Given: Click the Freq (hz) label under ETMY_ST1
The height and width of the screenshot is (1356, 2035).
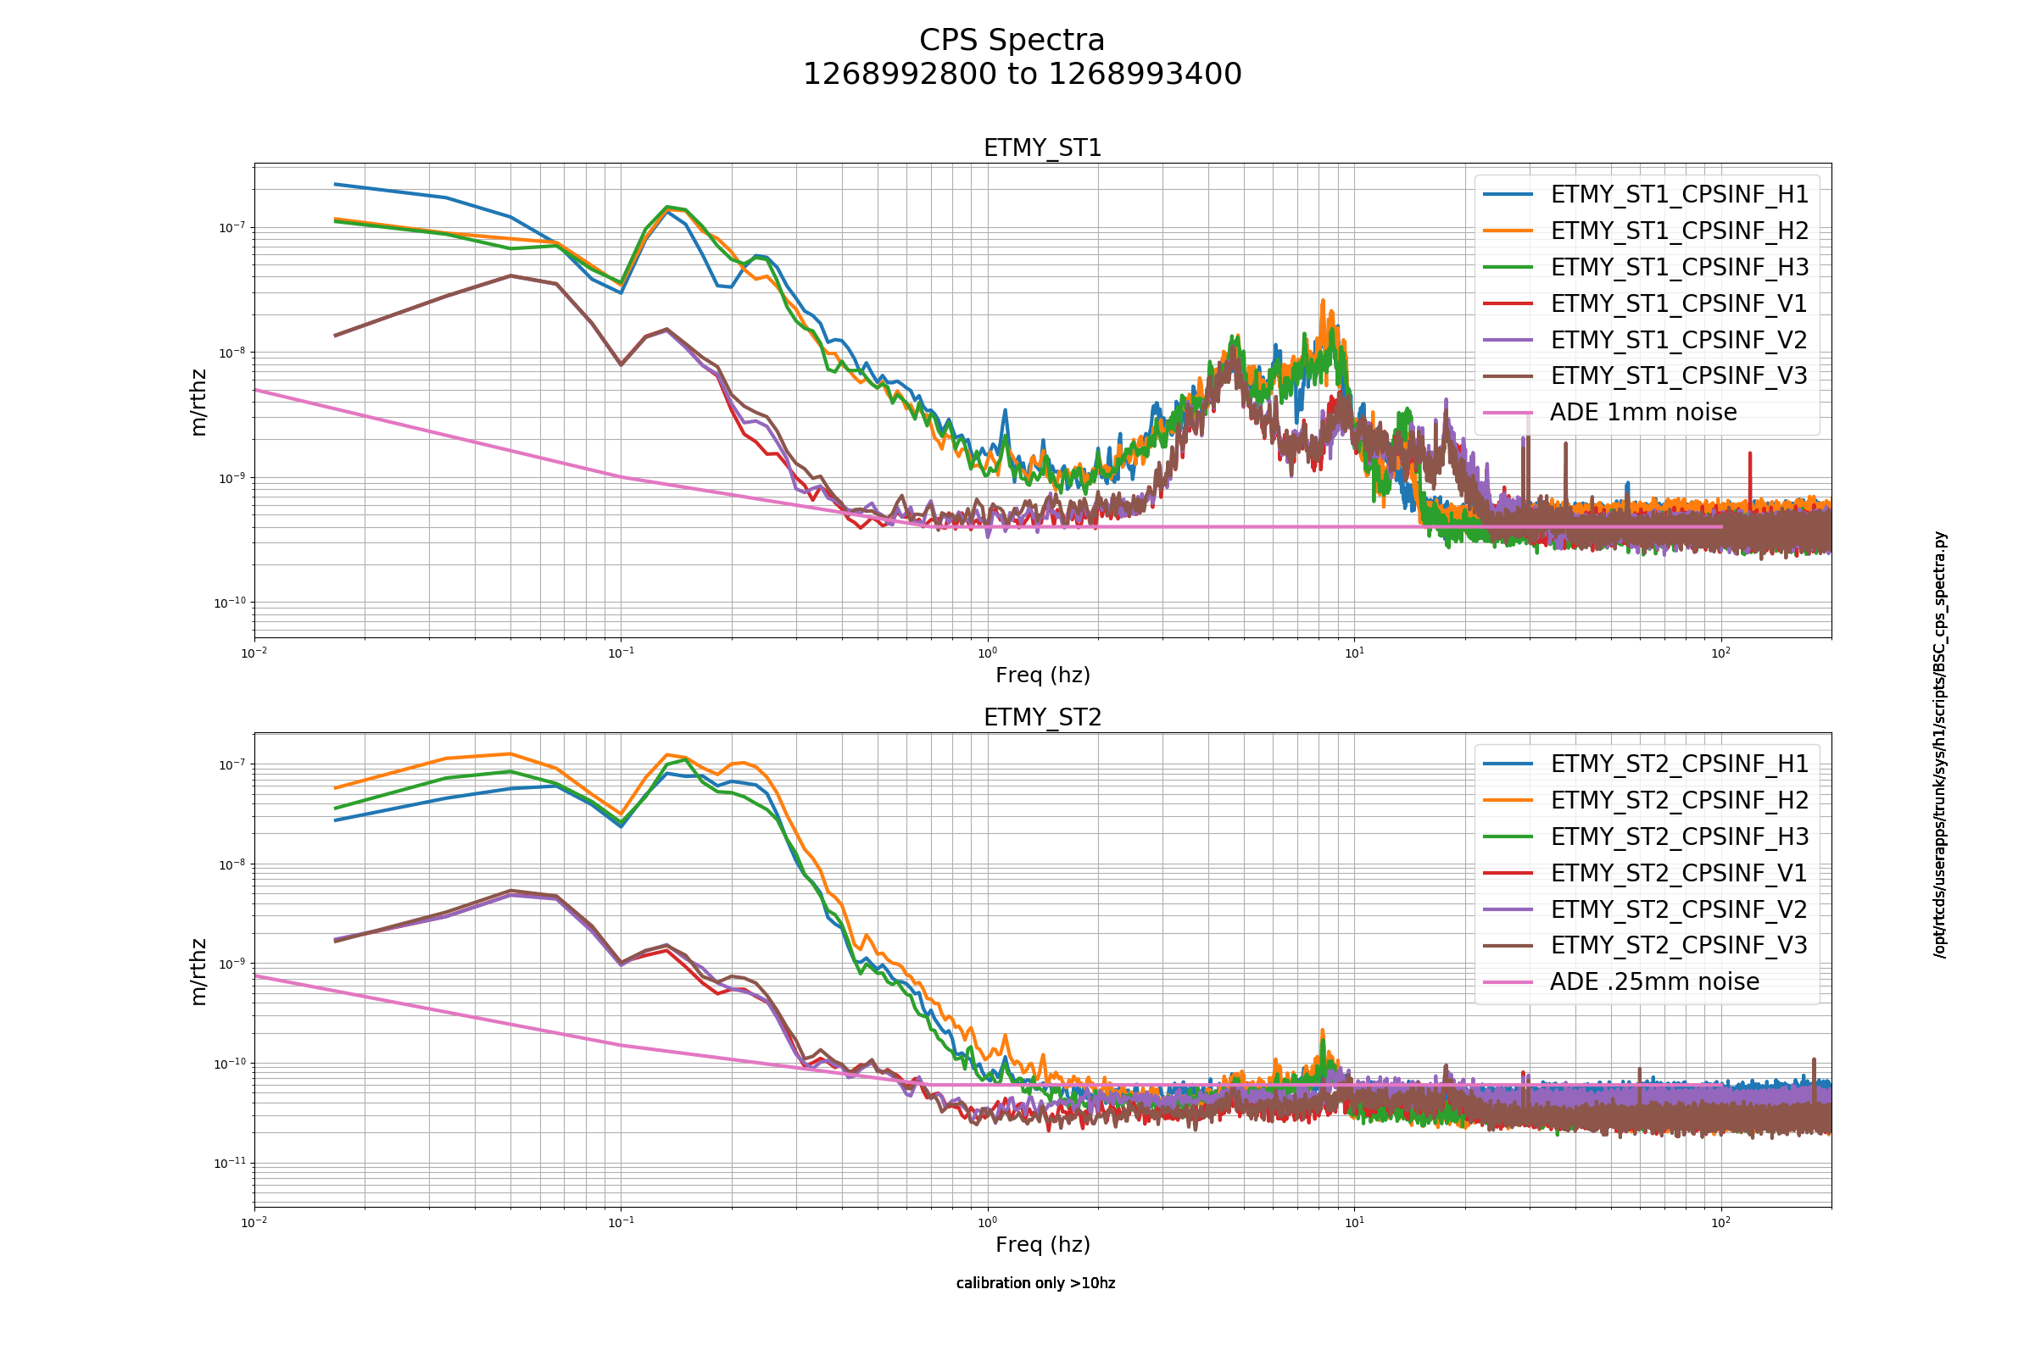Looking at the screenshot, I should click(x=1043, y=675).
